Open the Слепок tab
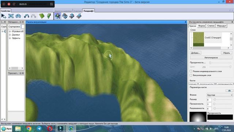Viewport: 234px width, 132px height. 211,26
